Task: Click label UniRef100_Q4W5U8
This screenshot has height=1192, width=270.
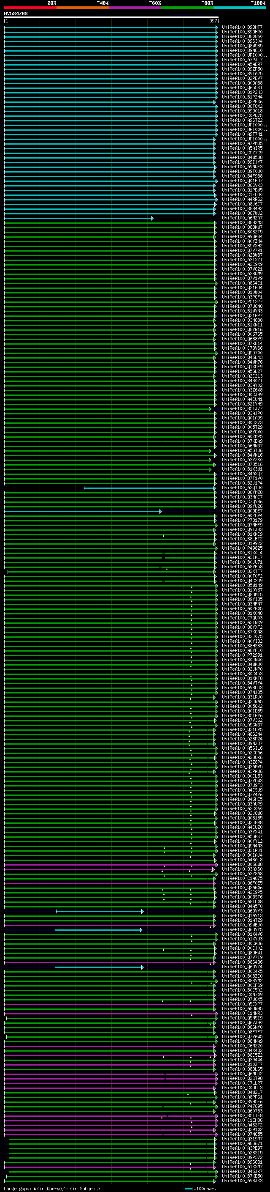Action: point(242,157)
